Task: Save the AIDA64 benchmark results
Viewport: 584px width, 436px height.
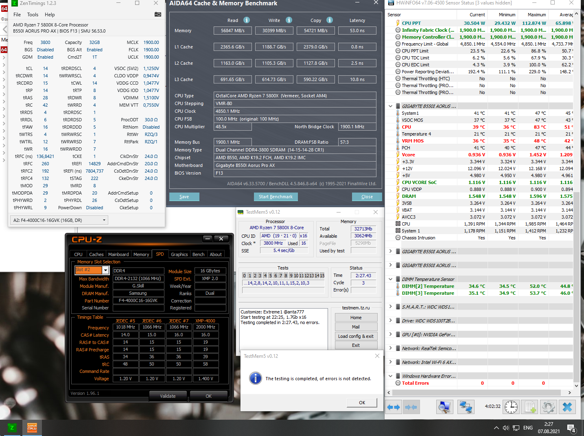Action: (184, 197)
